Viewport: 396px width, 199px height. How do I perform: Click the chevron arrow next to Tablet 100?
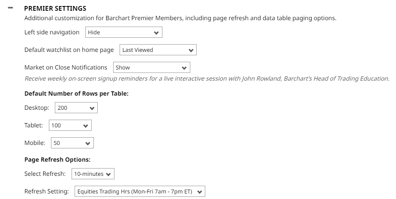pyautogui.click(x=86, y=126)
